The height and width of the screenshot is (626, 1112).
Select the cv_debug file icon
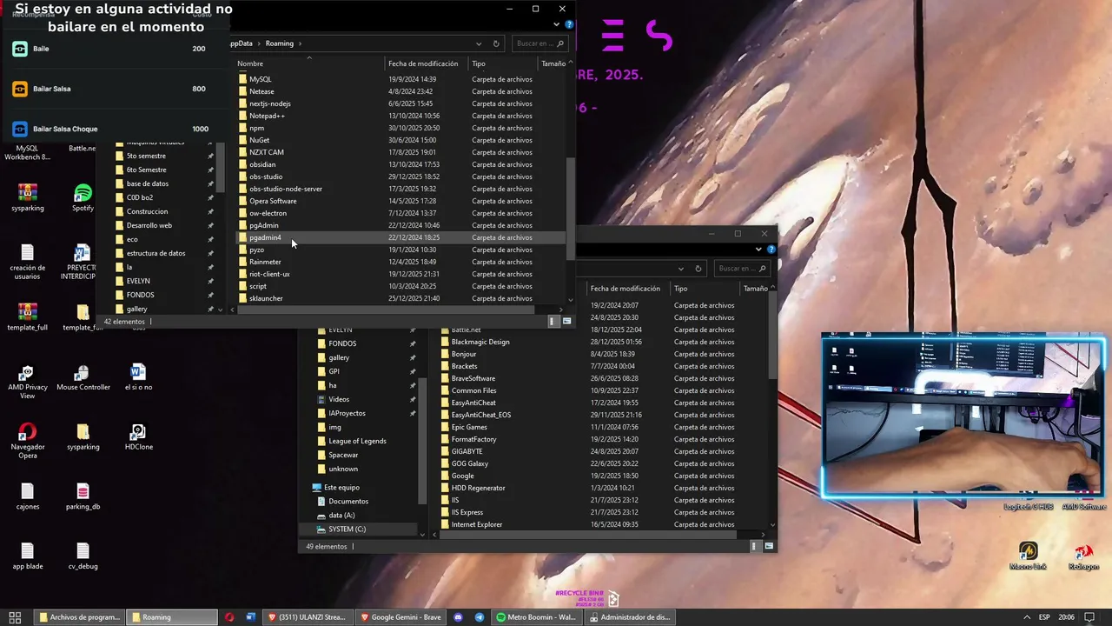83,556
